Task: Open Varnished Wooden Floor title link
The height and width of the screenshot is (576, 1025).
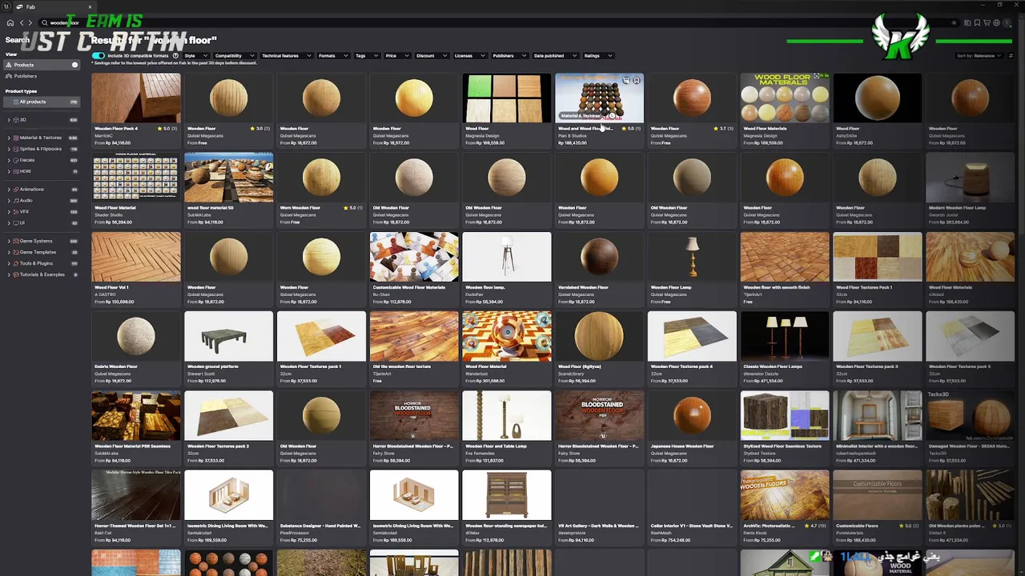Action: click(583, 287)
